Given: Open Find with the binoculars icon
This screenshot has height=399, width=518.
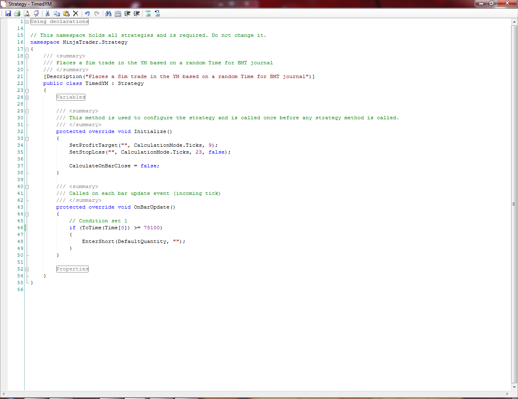Looking at the screenshot, I should pos(108,13).
